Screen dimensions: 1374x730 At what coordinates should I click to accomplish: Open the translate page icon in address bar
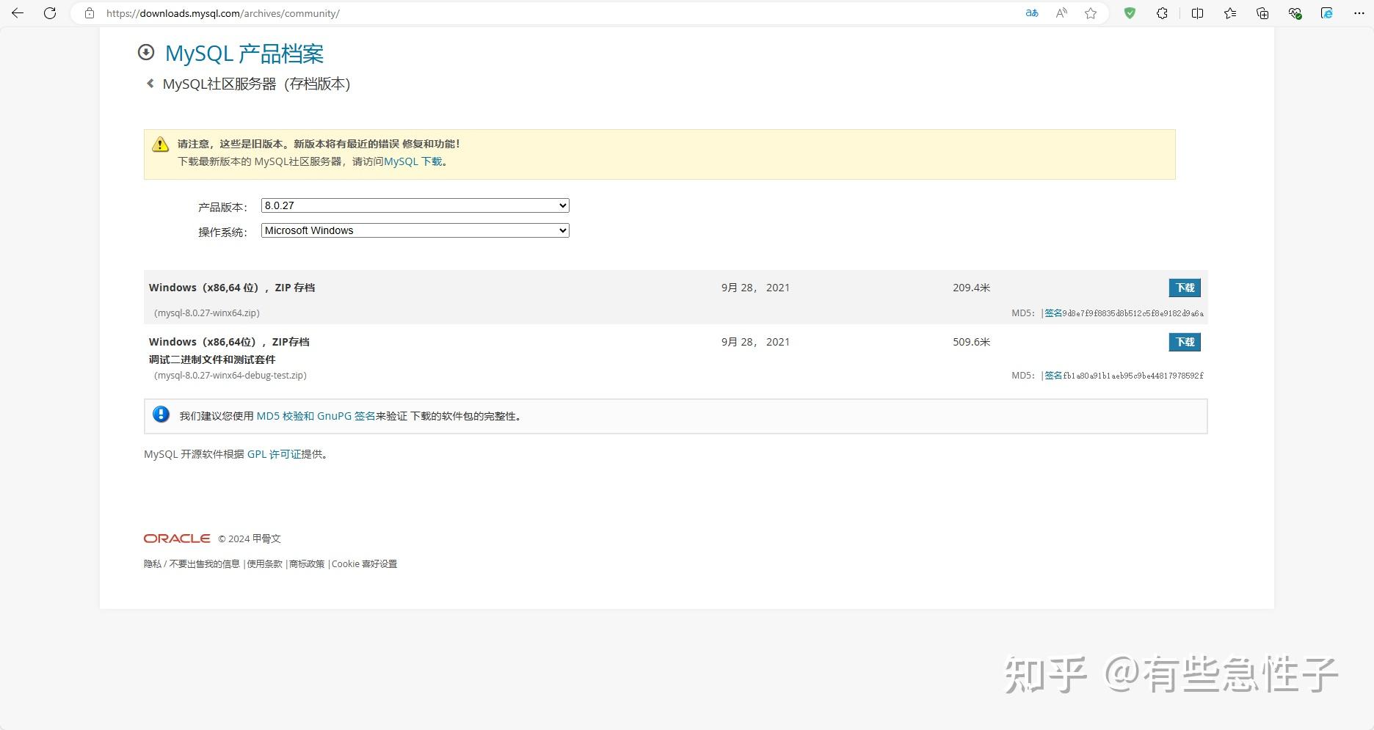coord(1031,12)
